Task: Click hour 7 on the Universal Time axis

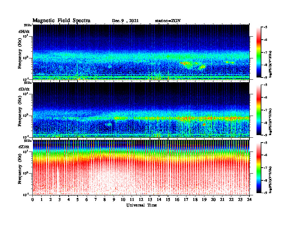Action: 96,199
